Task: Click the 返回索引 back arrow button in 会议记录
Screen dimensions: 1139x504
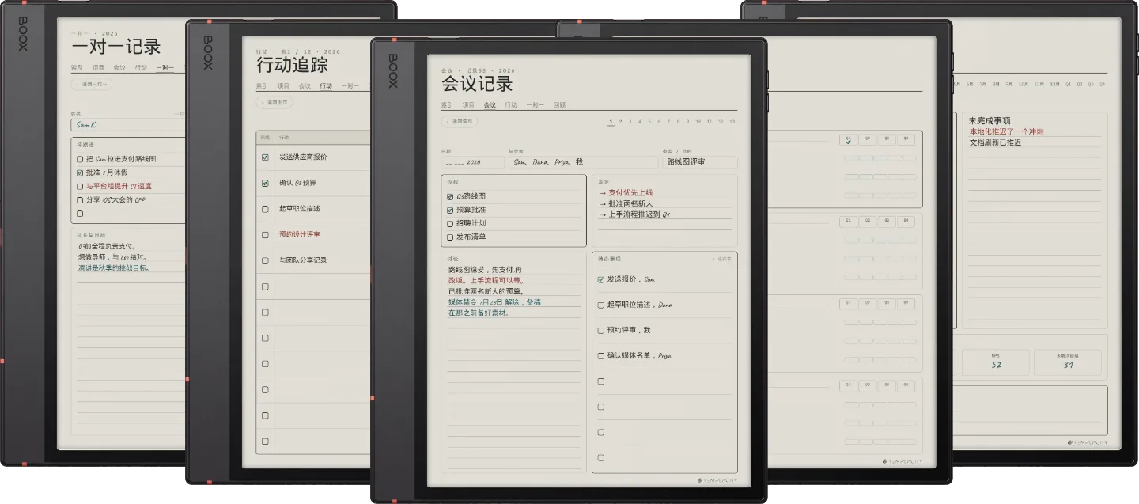Action: [x=460, y=122]
